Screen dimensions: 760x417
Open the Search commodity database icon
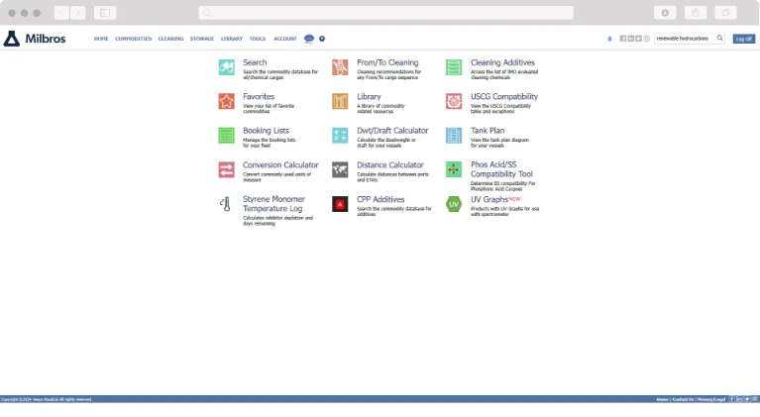(226, 66)
